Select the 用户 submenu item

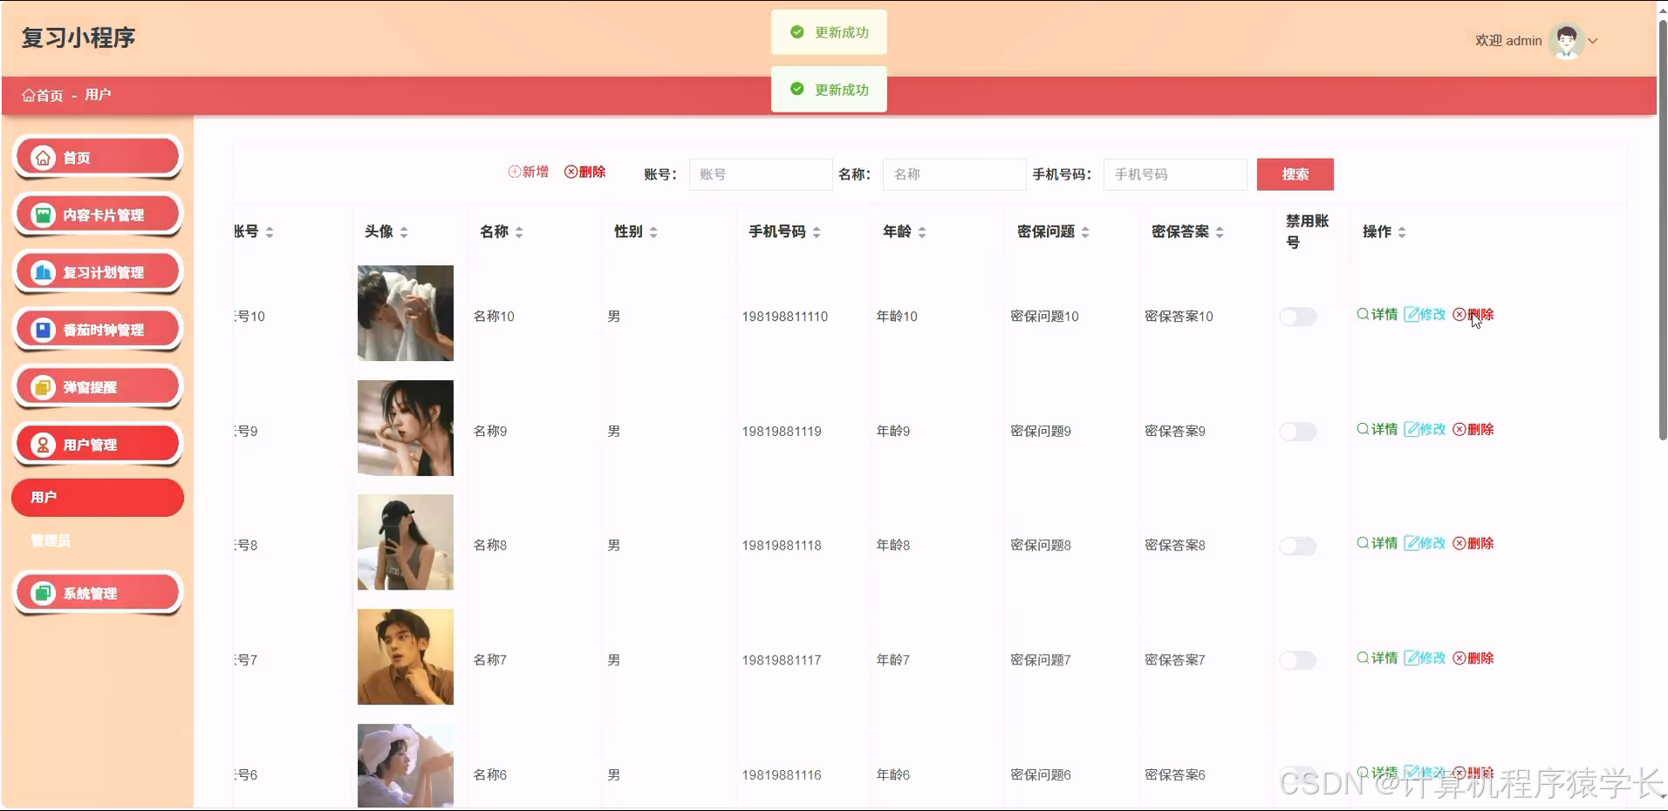[x=97, y=497]
